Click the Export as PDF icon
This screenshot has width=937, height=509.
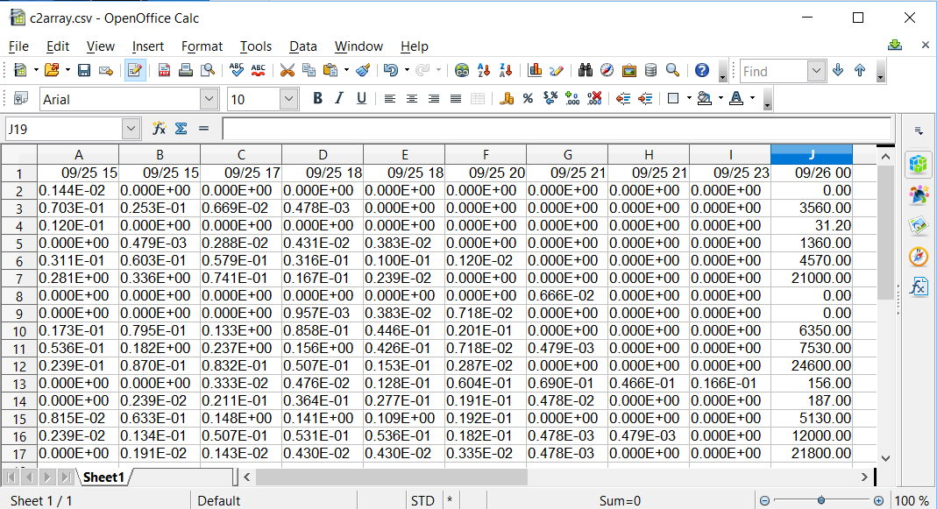pos(164,71)
